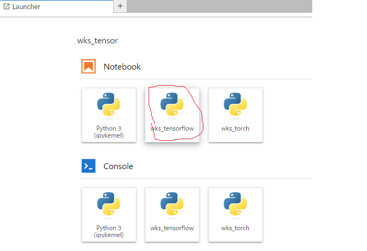The image size is (367, 251).
Task: Launch Python 3 (ipykernel) notebook via its label
Action: coord(109,132)
